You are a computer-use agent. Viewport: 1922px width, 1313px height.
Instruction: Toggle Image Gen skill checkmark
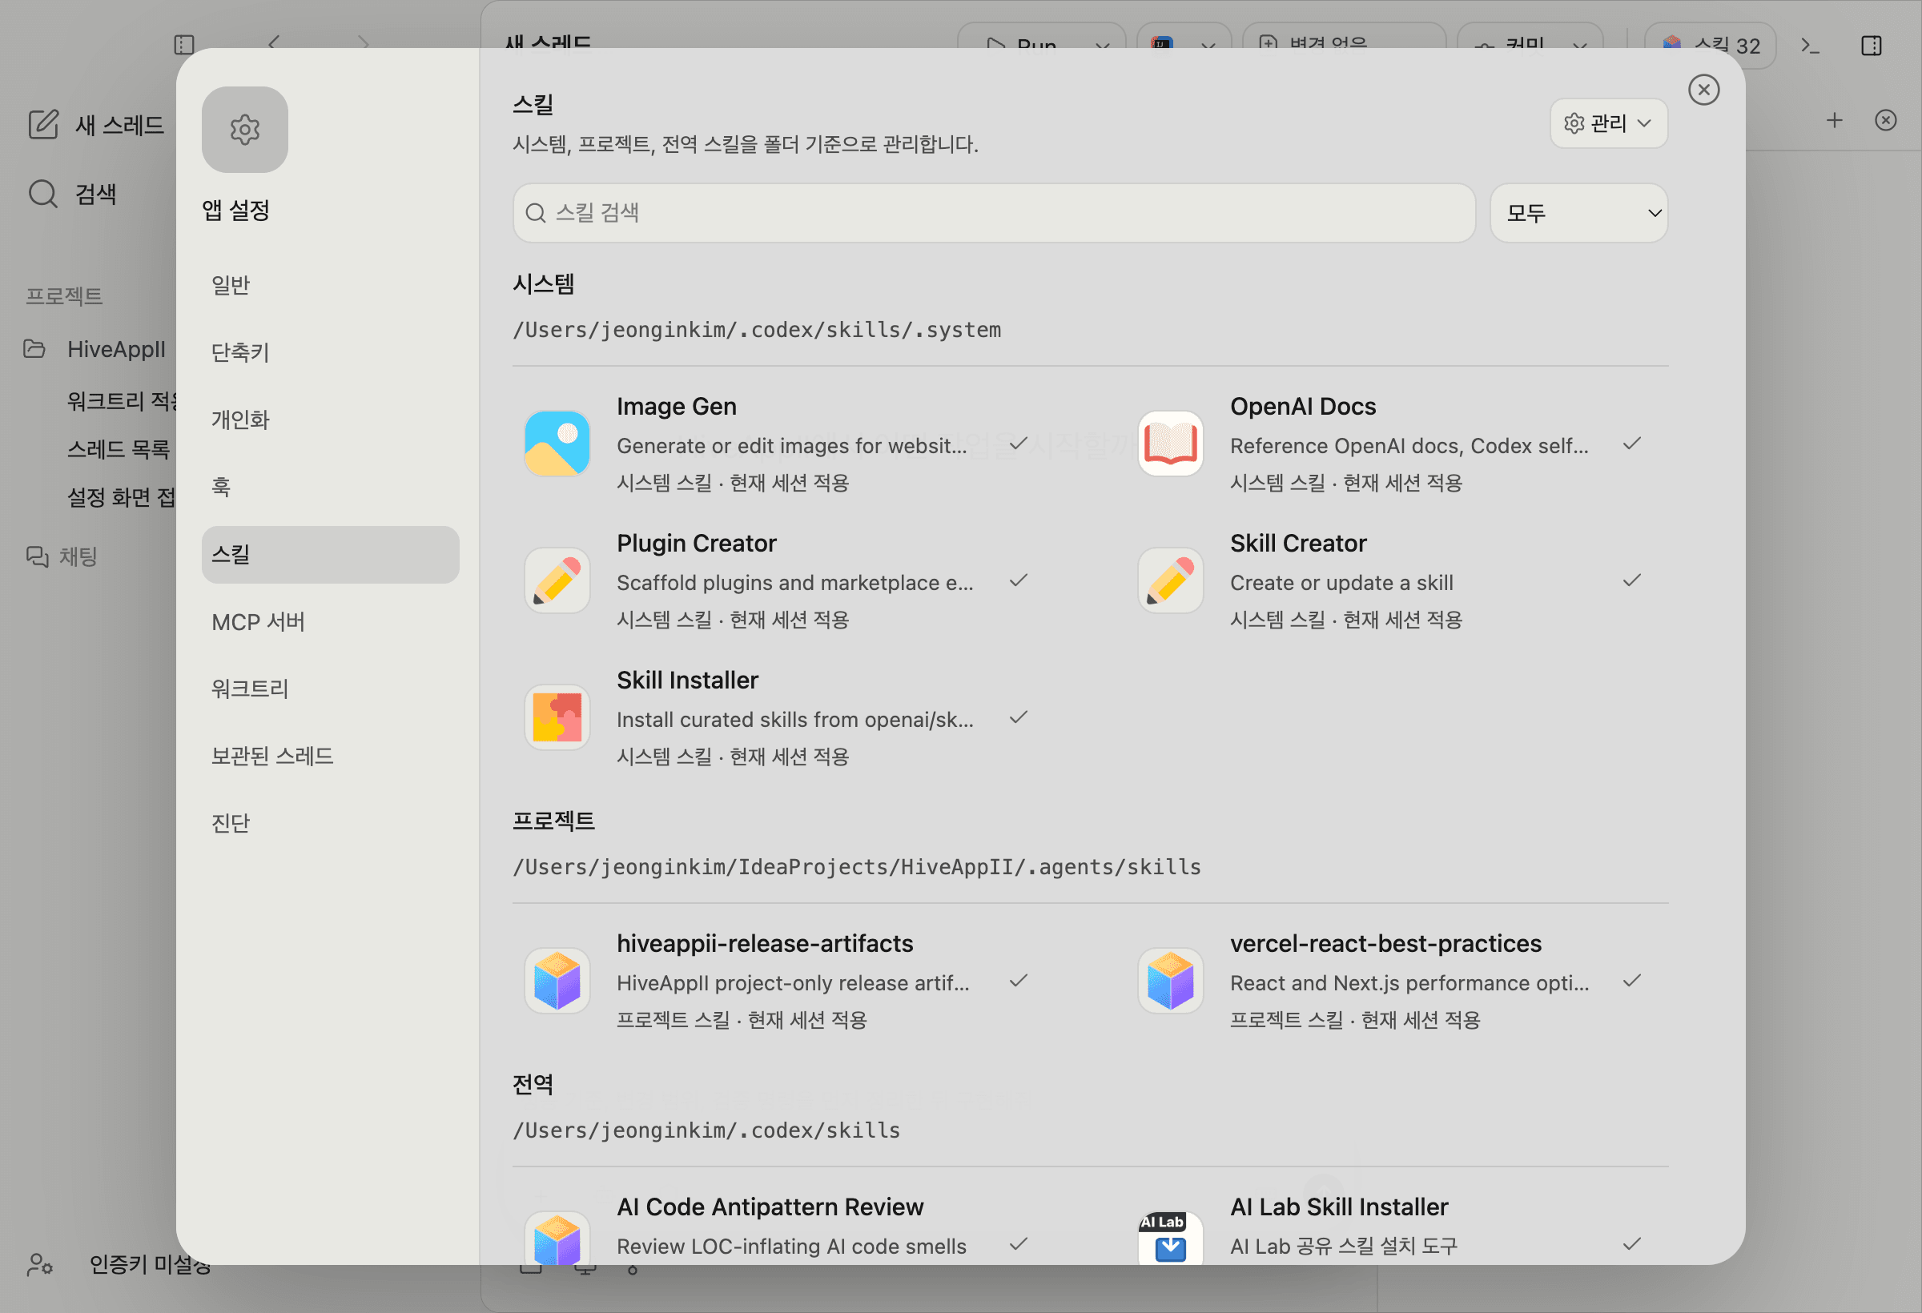(x=1019, y=444)
